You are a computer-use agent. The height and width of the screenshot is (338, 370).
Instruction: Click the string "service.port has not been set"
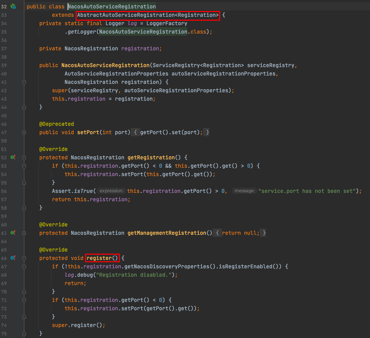point(307,191)
